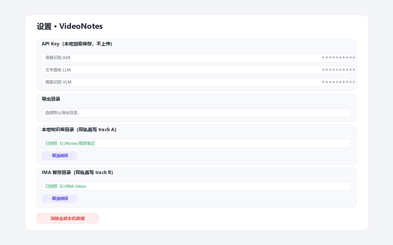Focus the 文本提炼 LLM key field
The height and width of the screenshot is (245, 393).
[x=196, y=70]
